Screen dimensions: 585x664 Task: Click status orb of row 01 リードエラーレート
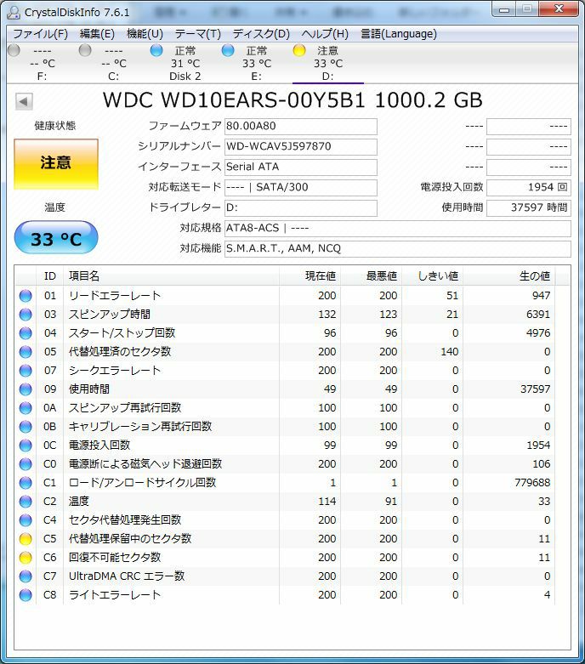pyautogui.click(x=26, y=296)
